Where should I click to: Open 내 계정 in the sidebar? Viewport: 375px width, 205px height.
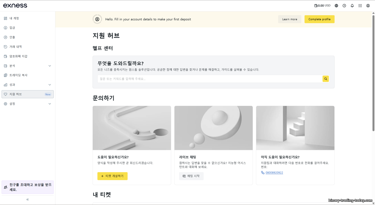(14, 18)
